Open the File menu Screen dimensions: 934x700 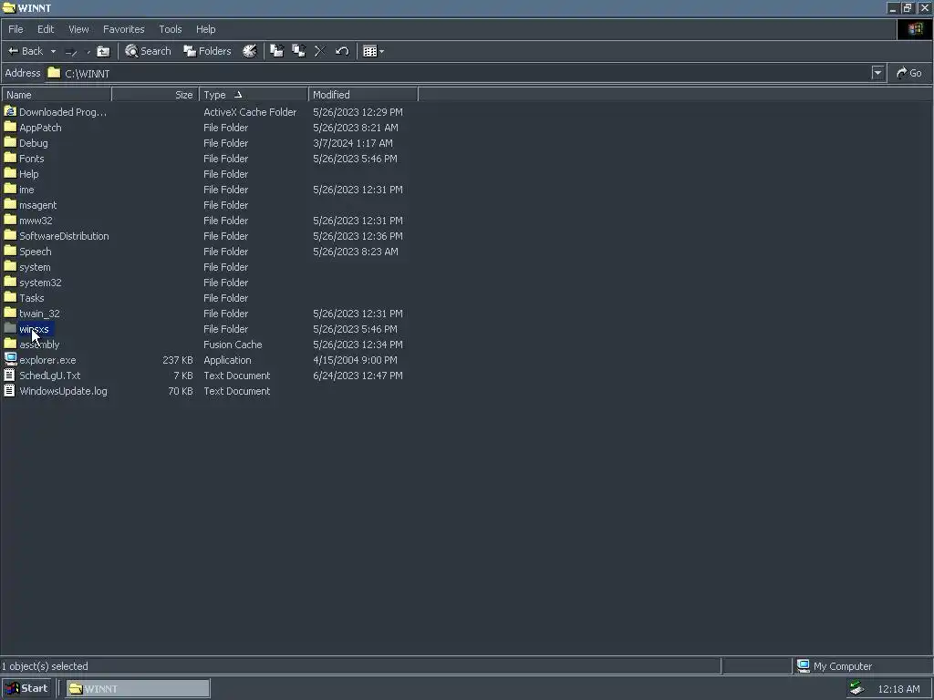coord(16,29)
